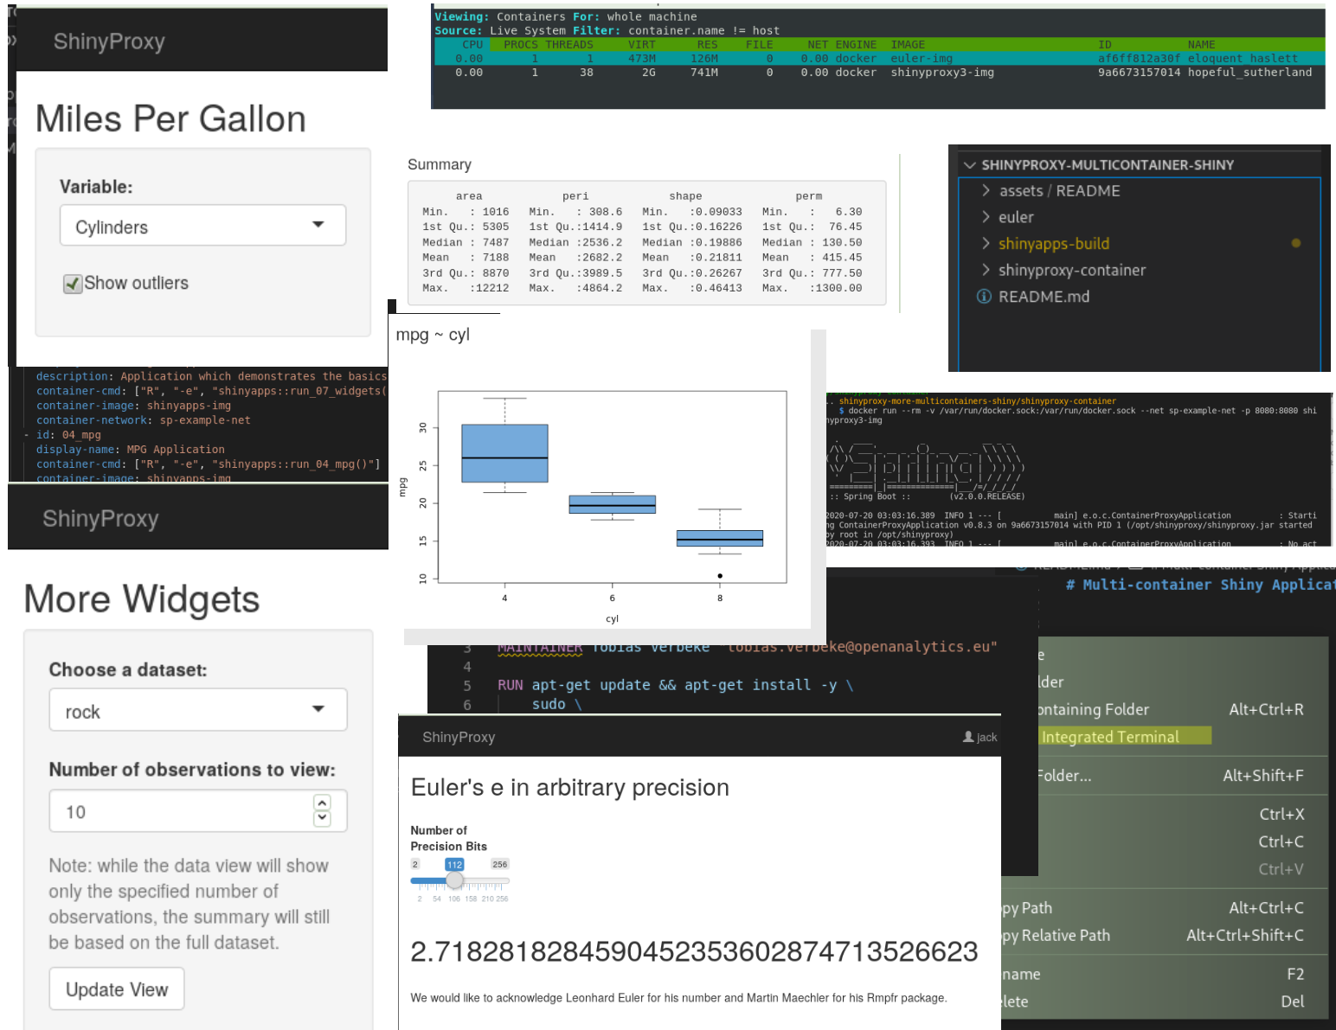Toggle the Show outliers checkbox

[x=73, y=284]
